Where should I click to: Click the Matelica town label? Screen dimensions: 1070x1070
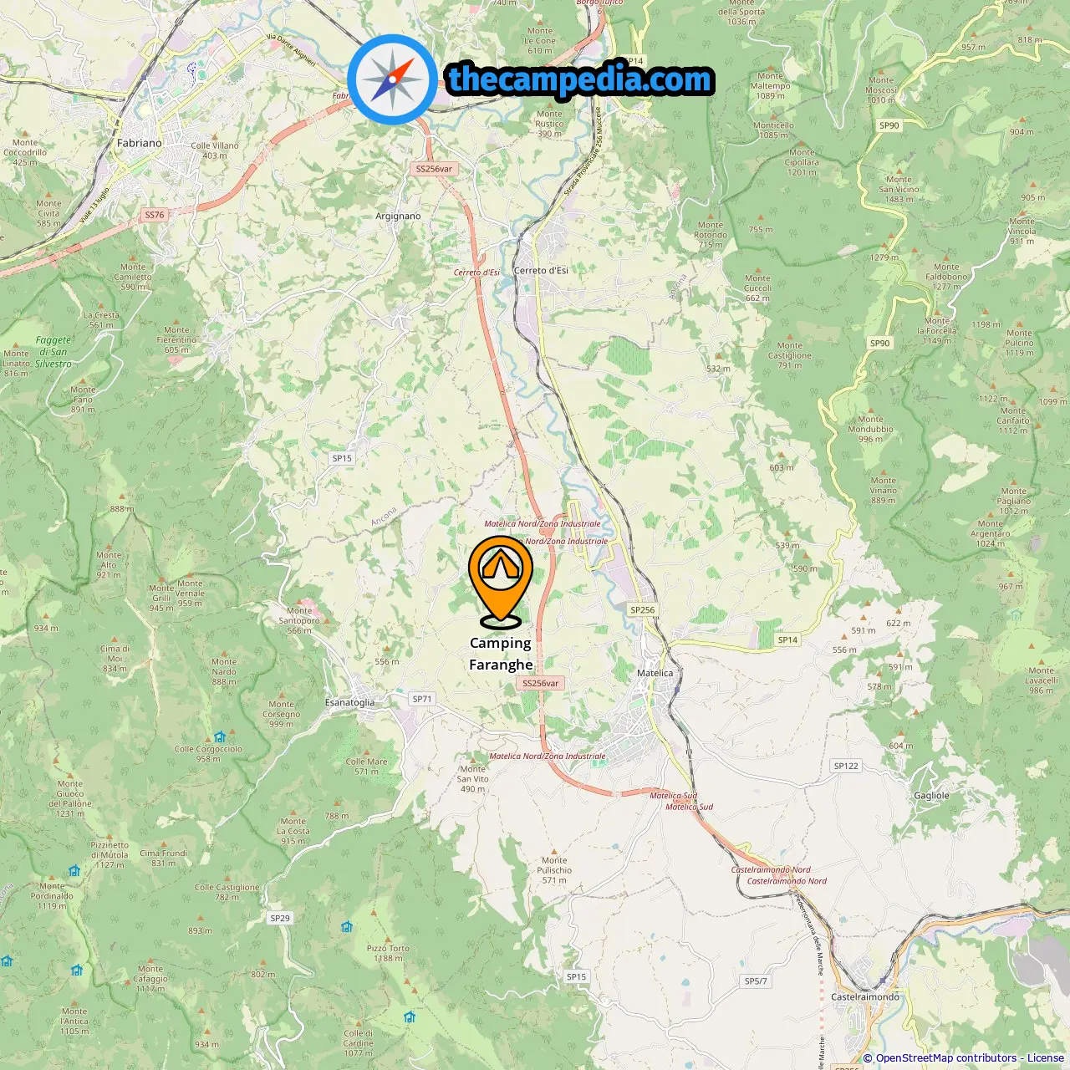click(655, 673)
